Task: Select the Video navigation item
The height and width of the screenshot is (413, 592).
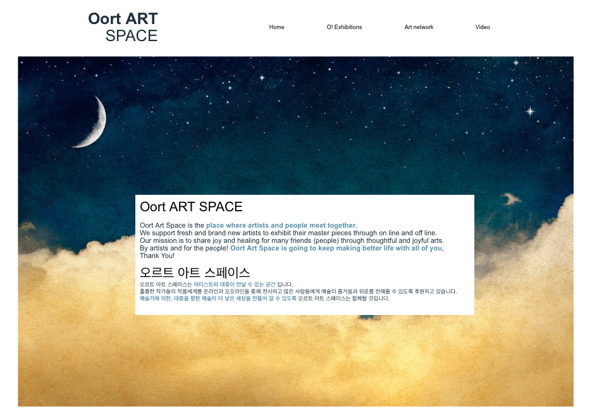Action: [483, 27]
